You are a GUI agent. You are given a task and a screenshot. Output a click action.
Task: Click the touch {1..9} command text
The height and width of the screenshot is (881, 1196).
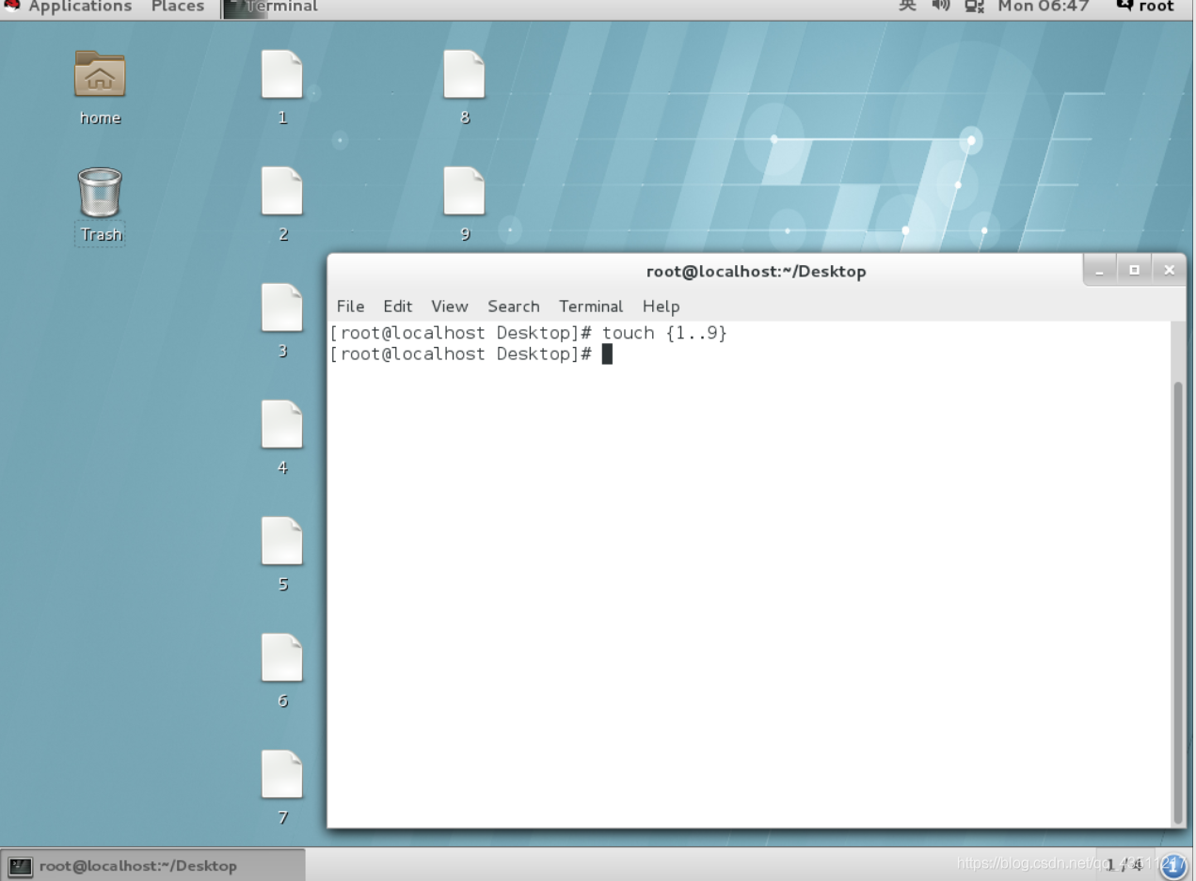tap(664, 334)
